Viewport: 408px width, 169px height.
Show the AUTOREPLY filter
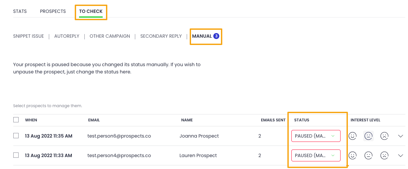(x=67, y=36)
